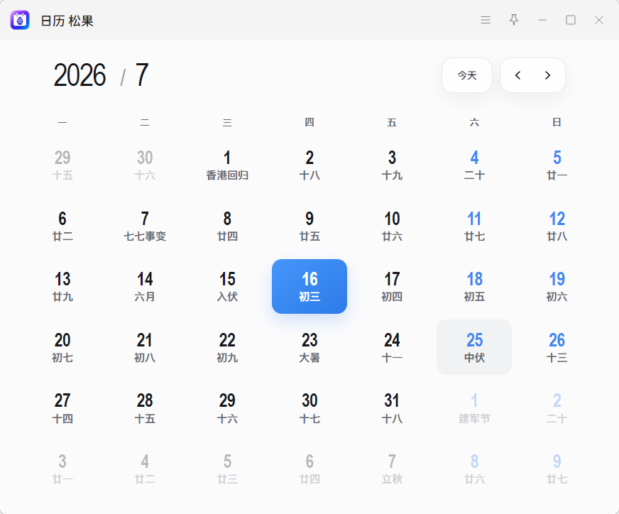This screenshot has width=619, height=514.
Task: Click the 日 Sunday weekday header
Action: tap(557, 122)
